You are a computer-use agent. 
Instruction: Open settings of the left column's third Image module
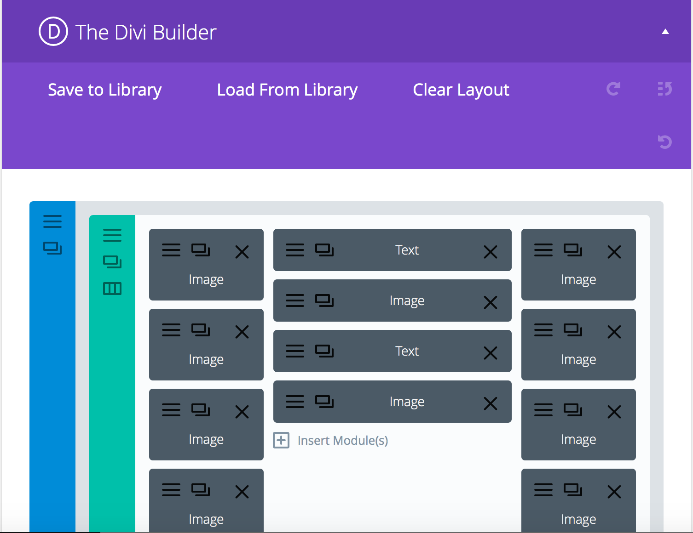coord(171,410)
